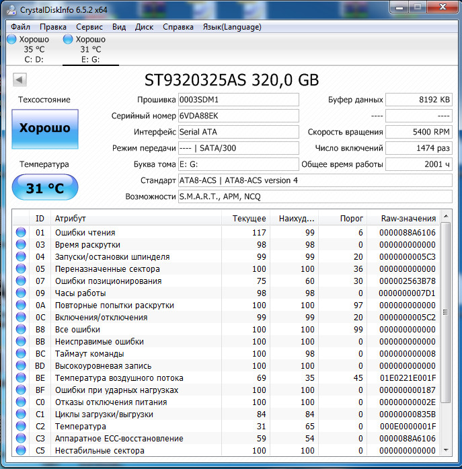Click status icon for Повторные попытки раскрутки row

click(x=21, y=305)
